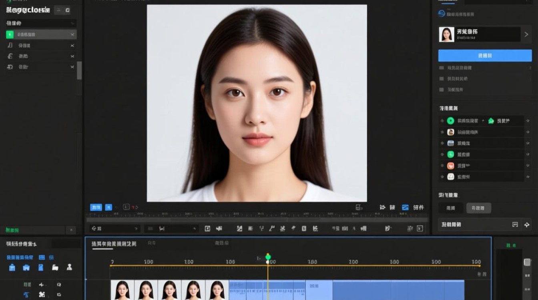The width and height of the screenshot is (538, 300).
Task: Click the blue grid view icon in lower left panel
Action: [x=42, y=257]
